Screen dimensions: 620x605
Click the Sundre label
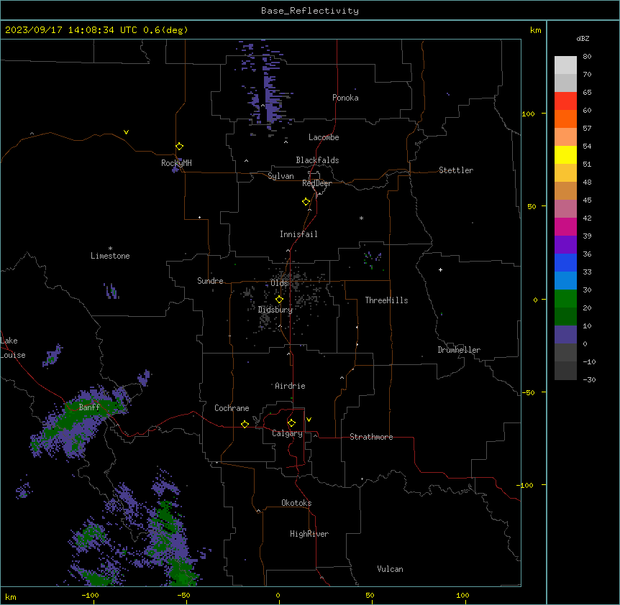[x=210, y=281]
